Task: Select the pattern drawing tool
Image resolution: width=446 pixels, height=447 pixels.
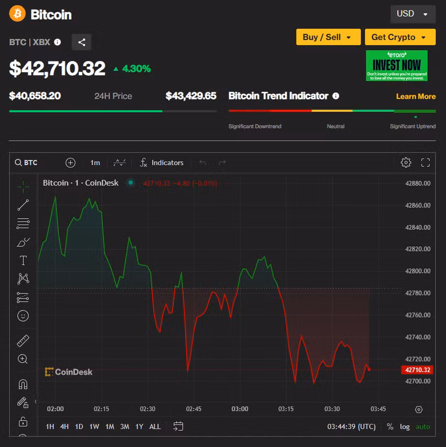Action: (23, 279)
